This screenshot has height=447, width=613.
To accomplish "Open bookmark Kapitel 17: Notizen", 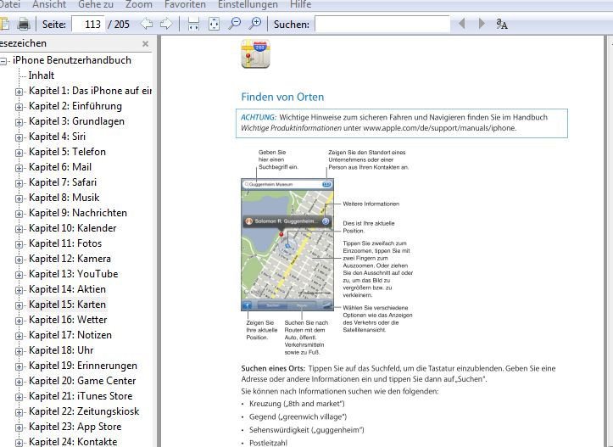I will tap(70, 335).
